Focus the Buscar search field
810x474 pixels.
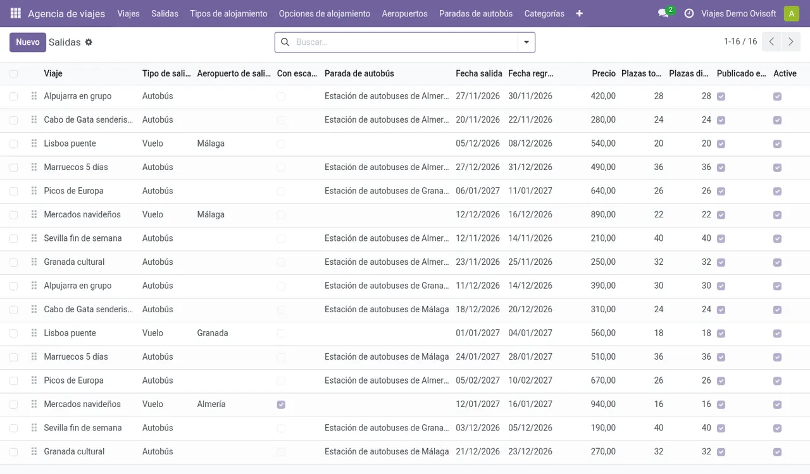coord(405,42)
